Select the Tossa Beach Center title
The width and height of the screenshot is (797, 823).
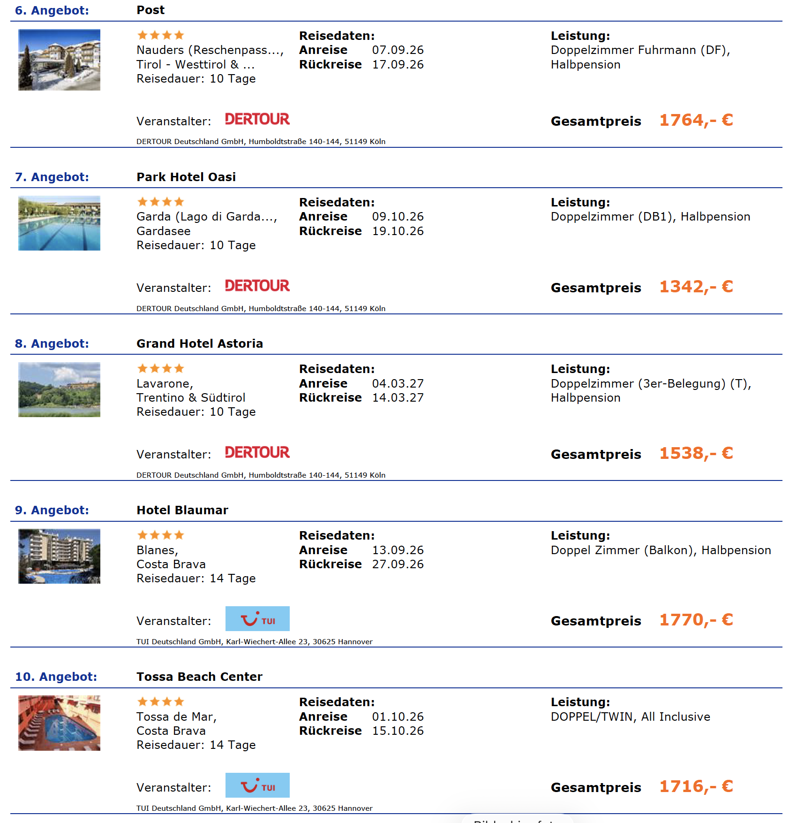[x=199, y=677]
